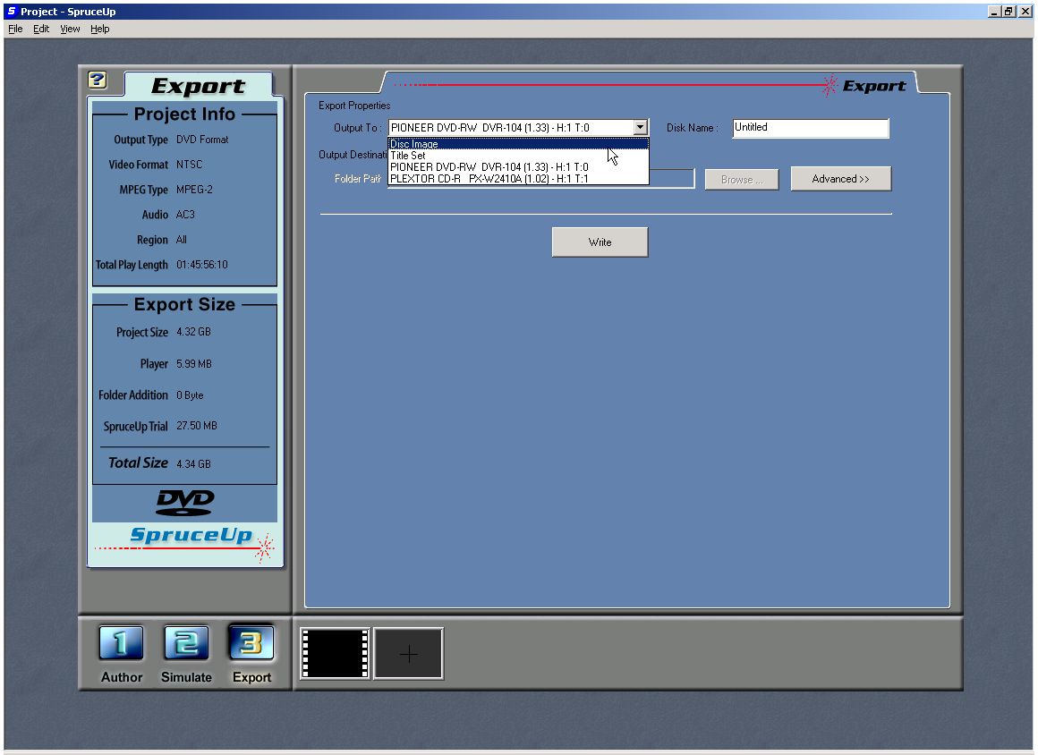Viewport: 1038px width, 755px height.
Task: Add a new clip with the plus tile
Action: tap(408, 654)
